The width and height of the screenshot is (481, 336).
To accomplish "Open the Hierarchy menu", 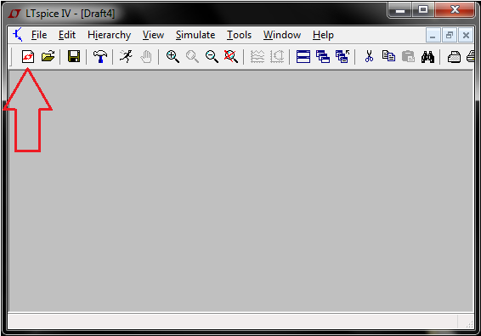I will click(x=110, y=35).
